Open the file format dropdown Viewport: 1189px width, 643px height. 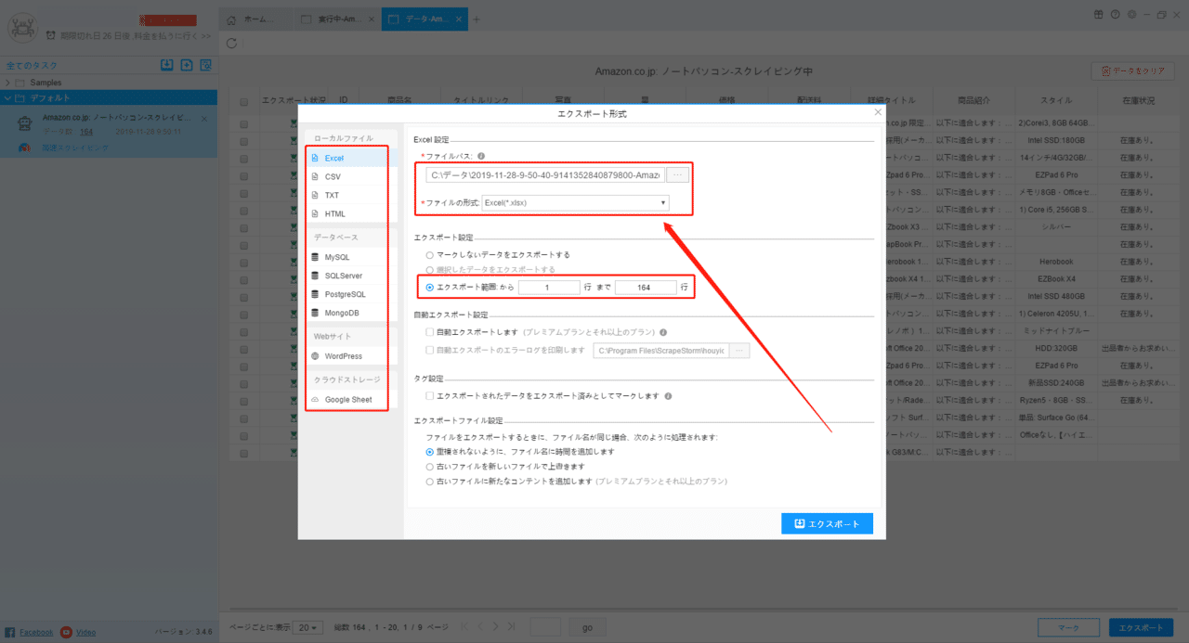click(575, 201)
